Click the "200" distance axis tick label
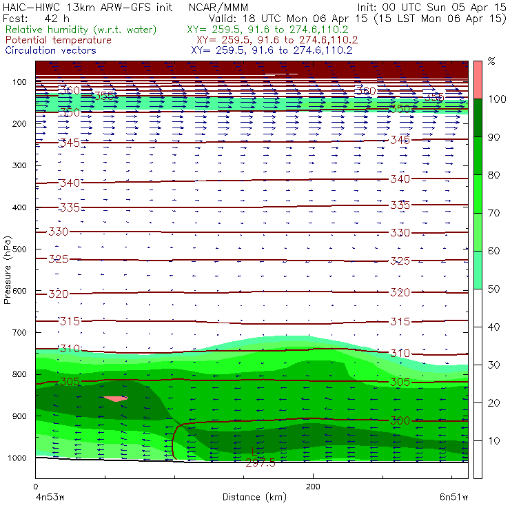The height and width of the screenshot is (510, 510). (x=313, y=487)
